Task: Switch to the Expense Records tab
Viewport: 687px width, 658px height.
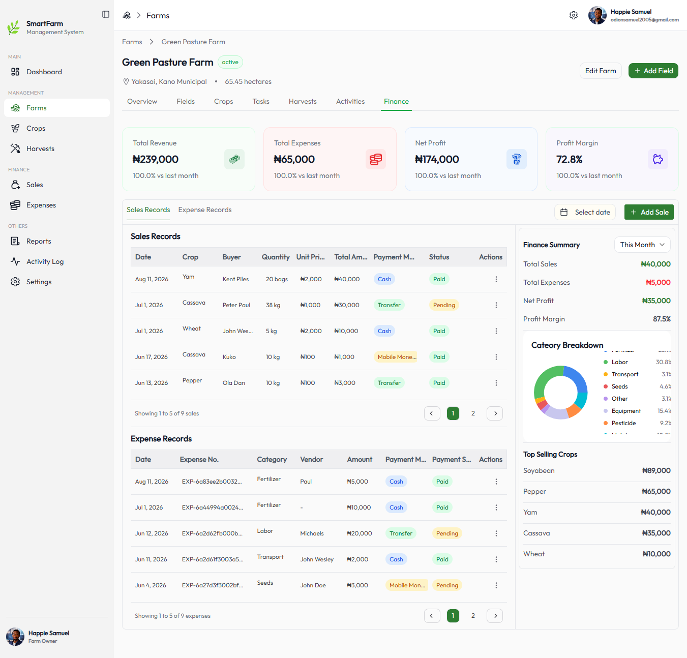Action: coord(205,210)
